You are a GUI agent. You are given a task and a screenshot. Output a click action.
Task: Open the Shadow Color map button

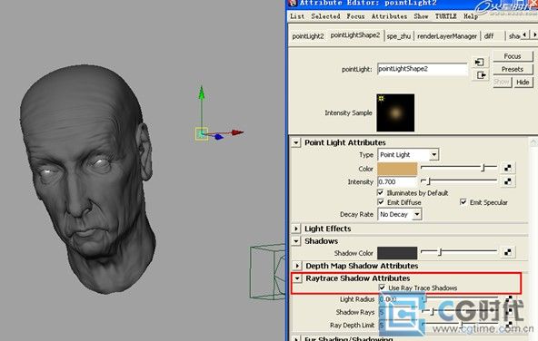[x=507, y=252]
